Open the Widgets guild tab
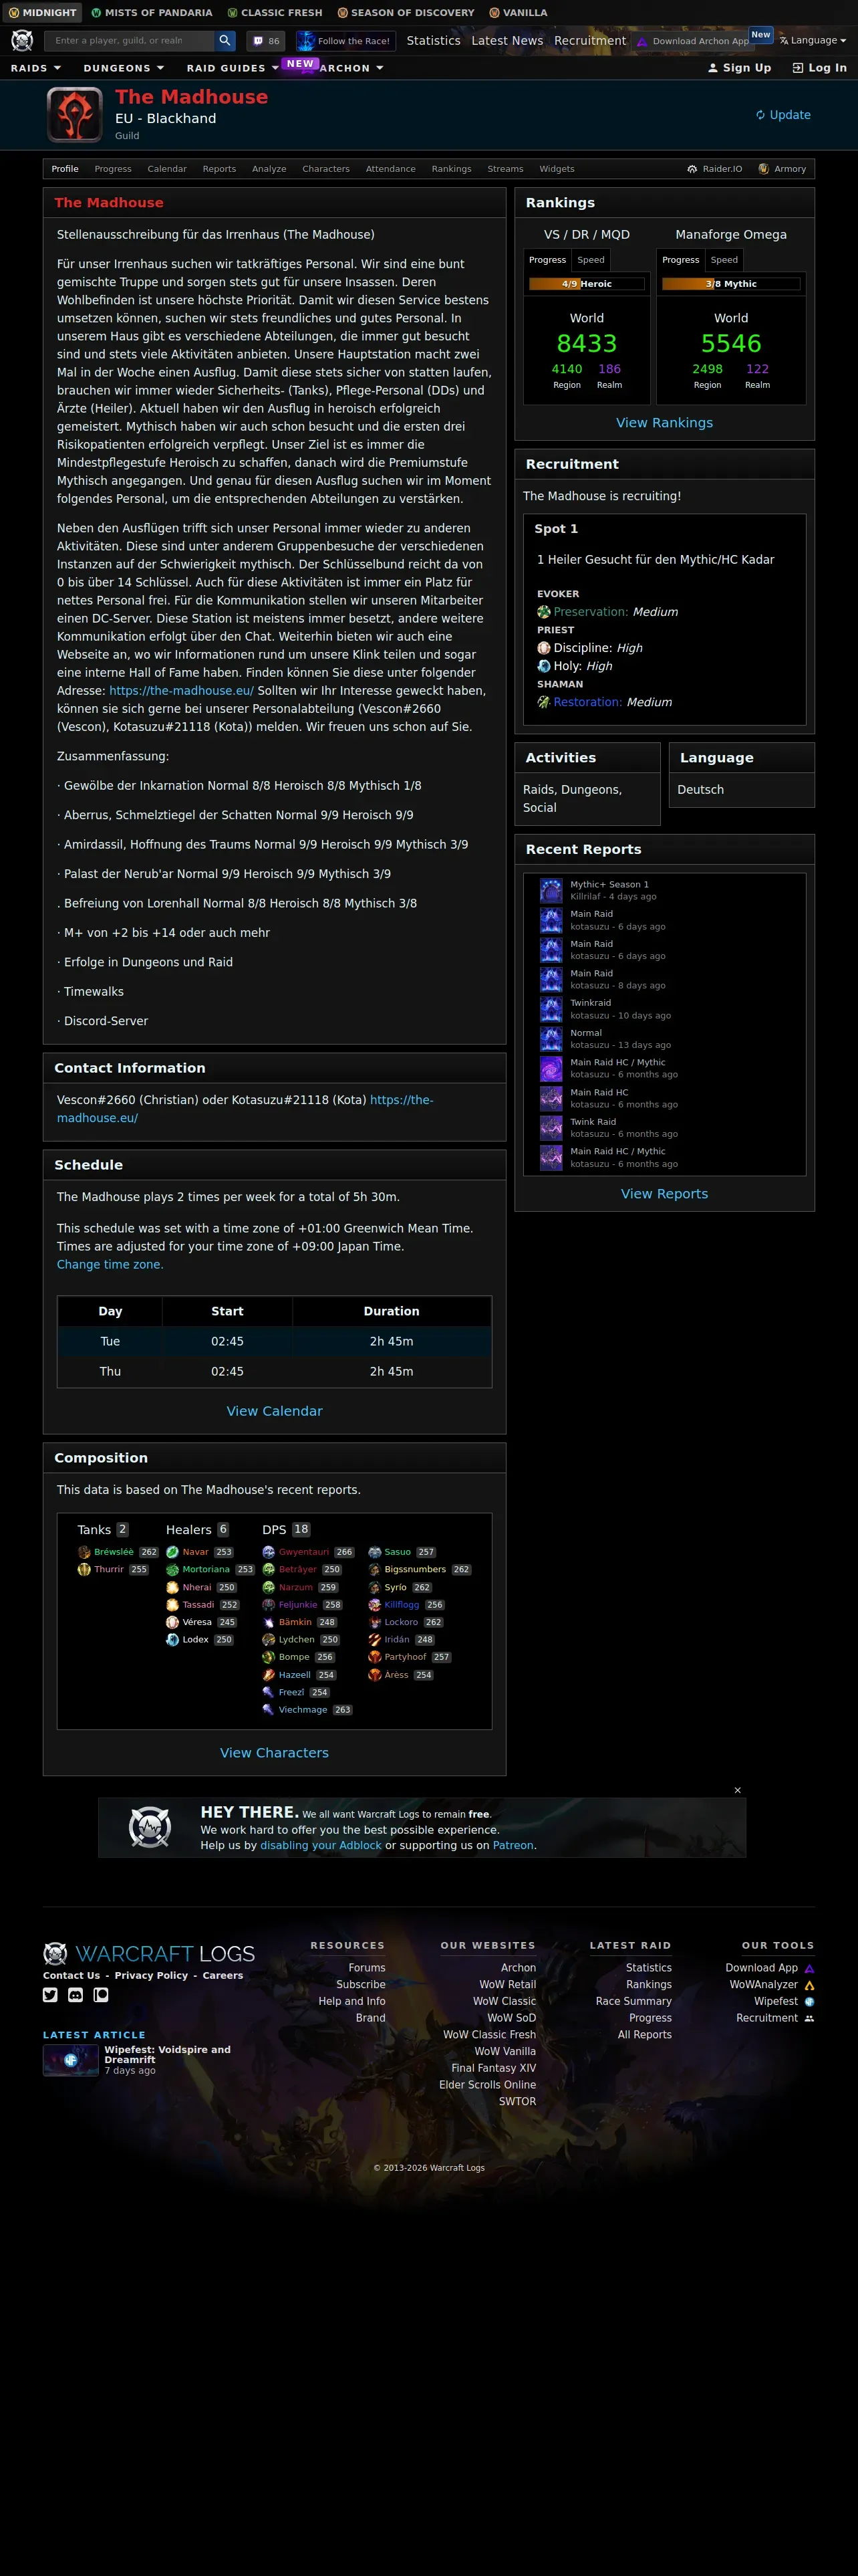 (557, 169)
